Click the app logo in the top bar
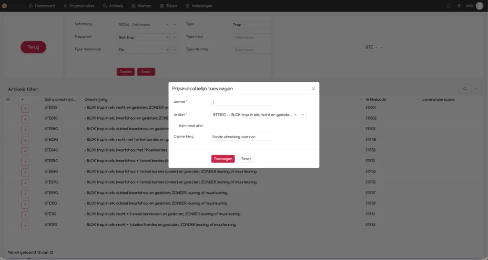 pyautogui.click(x=5, y=6)
